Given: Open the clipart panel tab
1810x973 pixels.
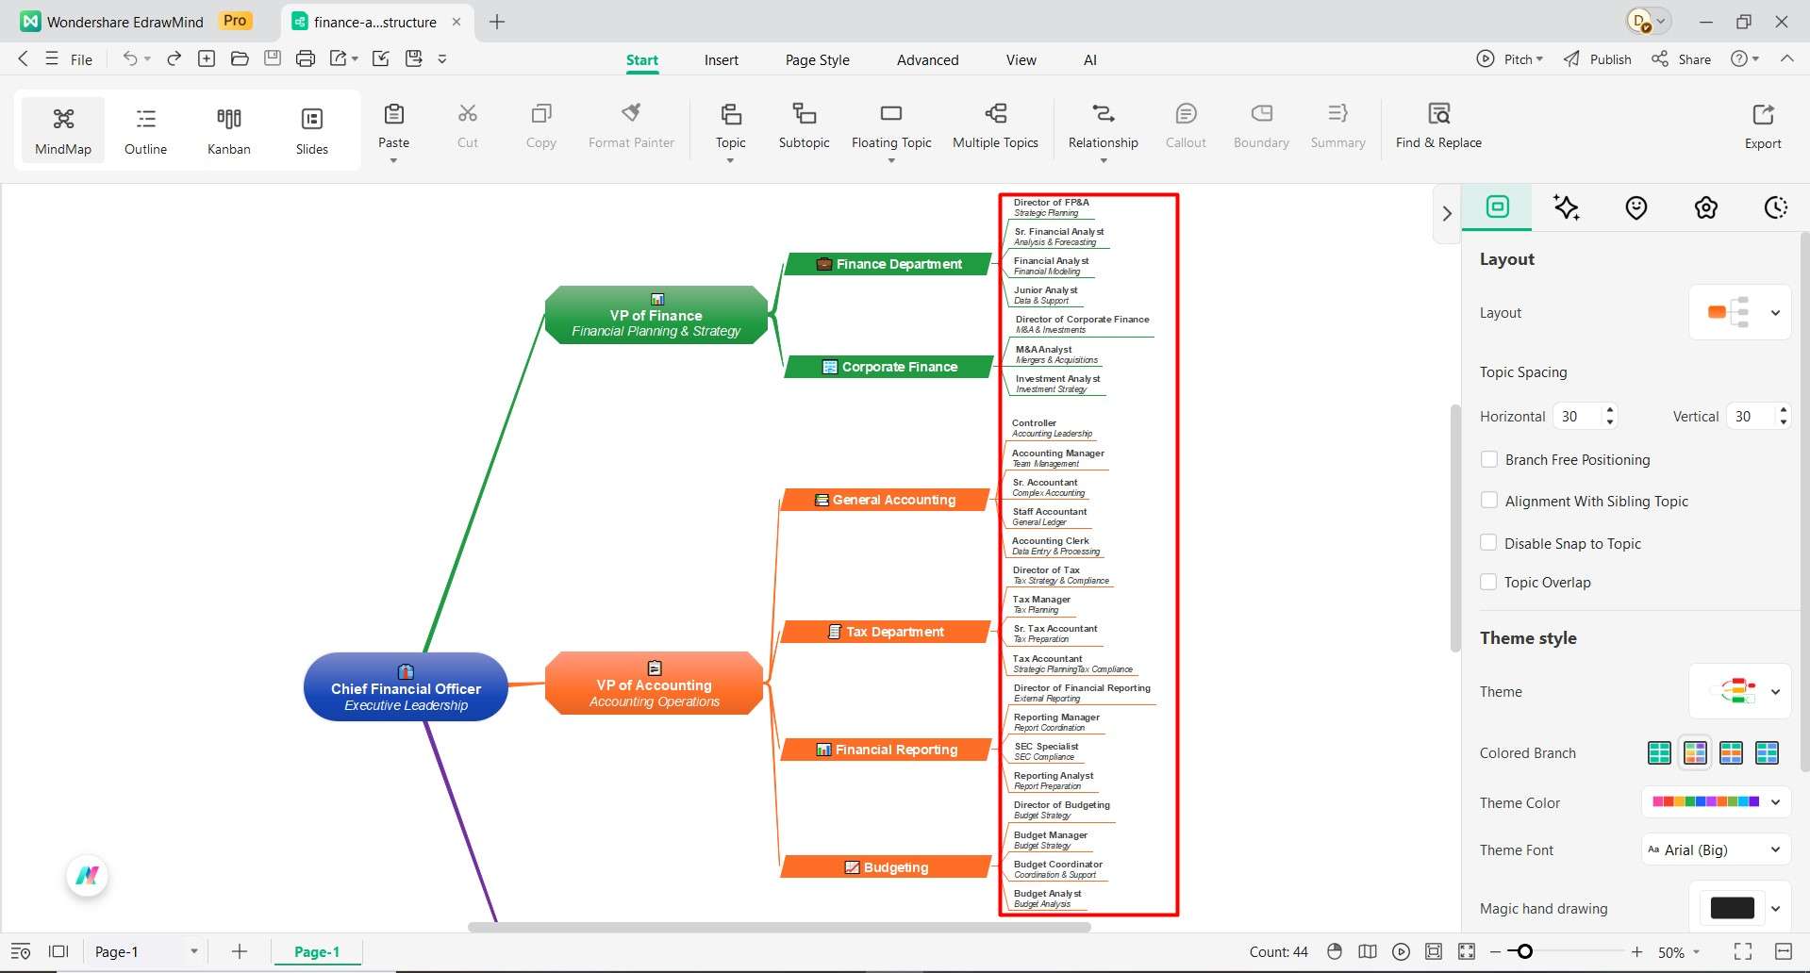Looking at the screenshot, I should pyautogui.click(x=1706, y=207).
